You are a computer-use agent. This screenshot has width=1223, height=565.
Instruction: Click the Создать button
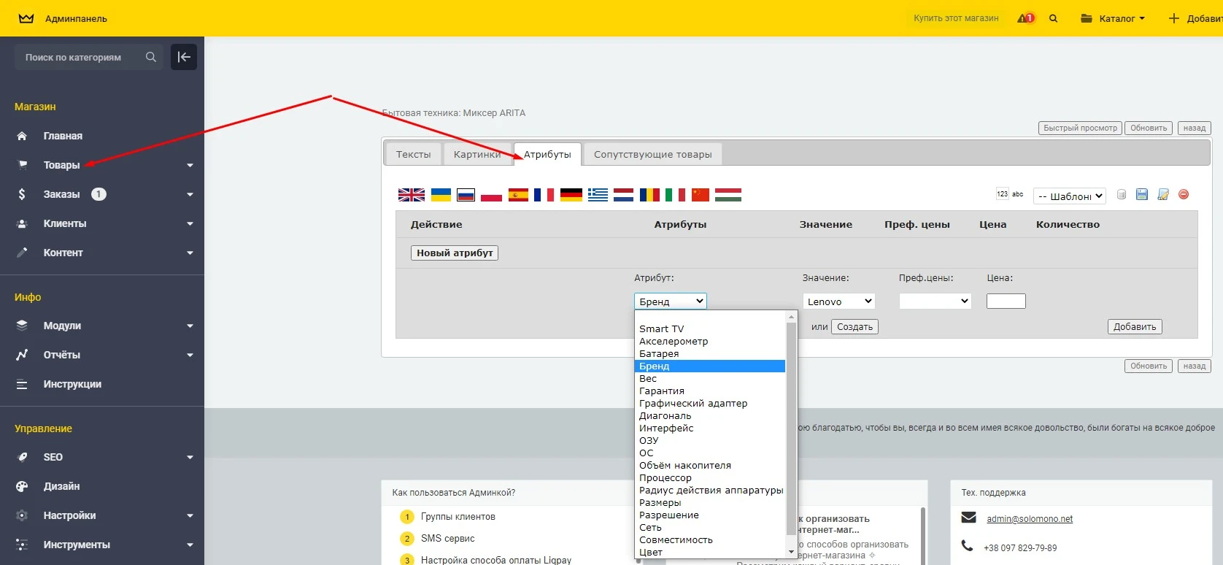[x=854, y=326]
